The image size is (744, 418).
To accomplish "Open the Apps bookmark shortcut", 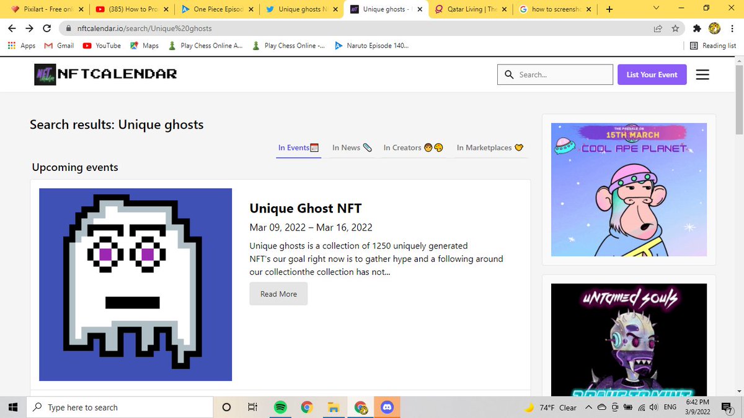I will click(x=22, y=46).
